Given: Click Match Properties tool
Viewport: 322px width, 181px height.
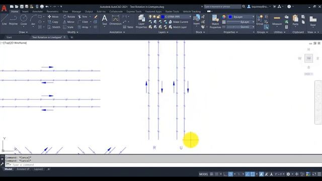Looking at the screenshot, I should [215, 21].
